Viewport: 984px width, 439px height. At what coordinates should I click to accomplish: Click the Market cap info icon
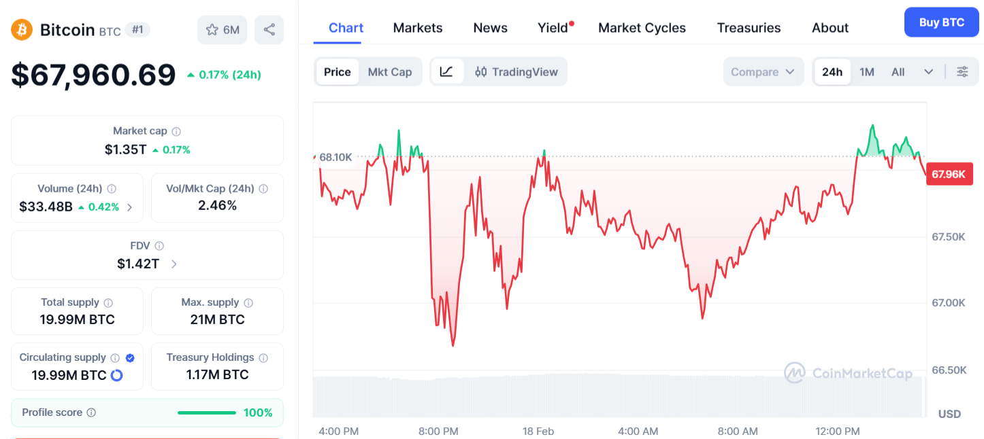click(x=176, y=130)
